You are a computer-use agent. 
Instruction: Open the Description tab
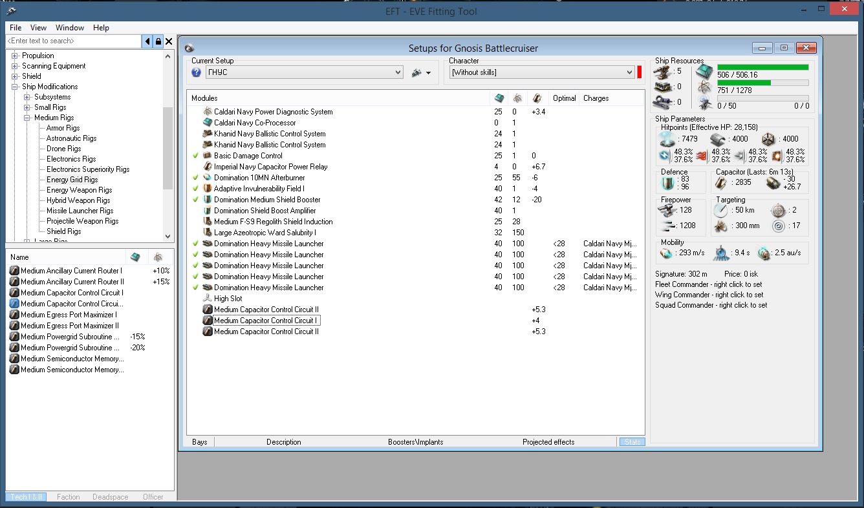click(x=283, y=442)
